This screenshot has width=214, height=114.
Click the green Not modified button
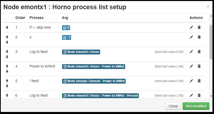(196, 106)
